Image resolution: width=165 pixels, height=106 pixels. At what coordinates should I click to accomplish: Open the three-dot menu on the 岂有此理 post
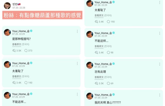tap(160, 64)
